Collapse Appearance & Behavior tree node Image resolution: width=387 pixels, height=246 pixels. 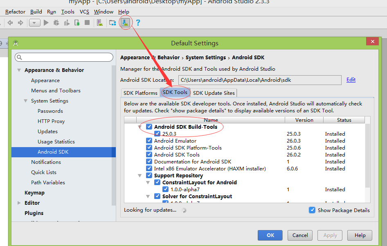click(x=19, y=70)
